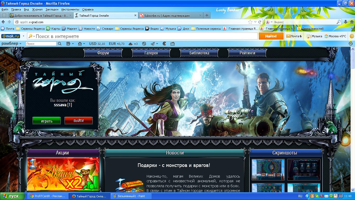This screenshot has height=200, width=355.
Task: Go back with the browser back arrow
Action: click(3, 22)
